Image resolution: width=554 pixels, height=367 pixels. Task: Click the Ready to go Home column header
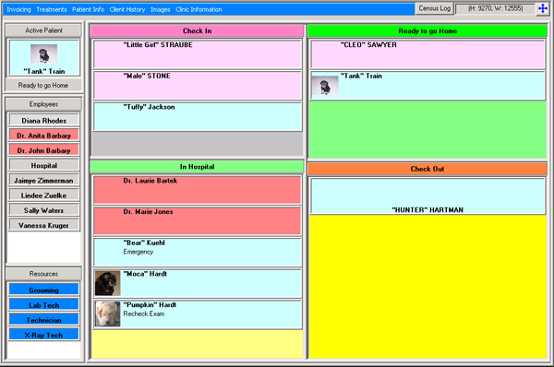(428, 31)
